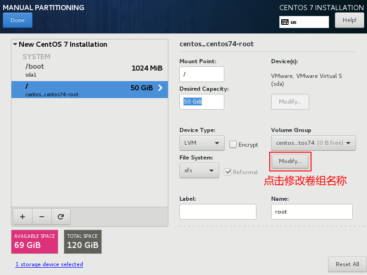Click VMware Virtual S (sda) device text

tap(306, 80)
